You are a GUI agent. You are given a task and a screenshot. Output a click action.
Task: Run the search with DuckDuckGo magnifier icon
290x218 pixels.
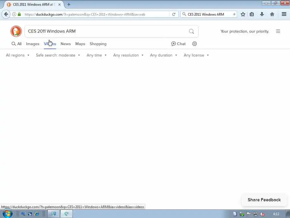pyautogui.click(x=191, y=31)
